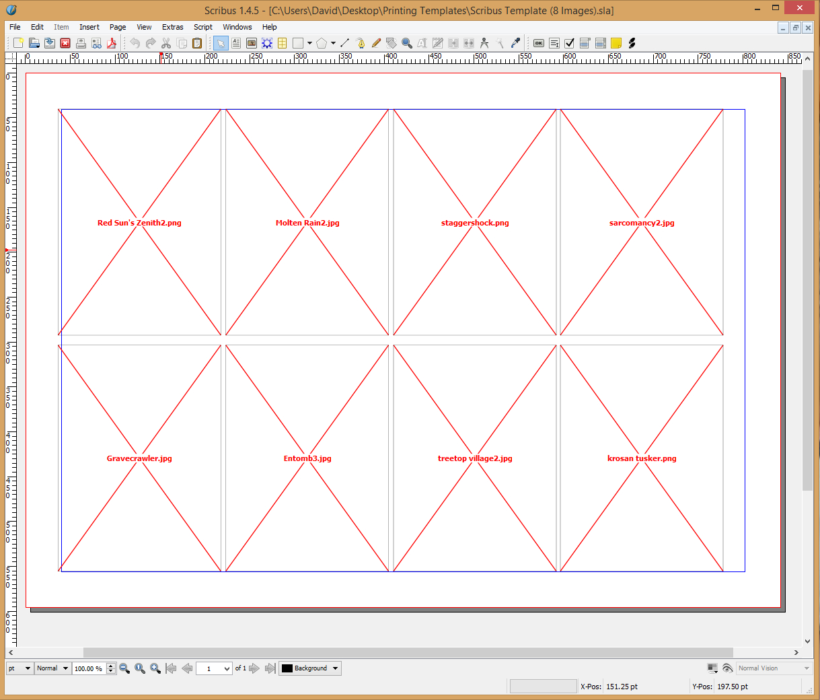Select the Bezier Curve pen tool
This screenshot has width=820, height=700.
361,43
